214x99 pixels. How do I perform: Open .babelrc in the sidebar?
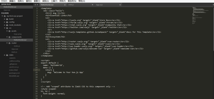tap(12, 58)
